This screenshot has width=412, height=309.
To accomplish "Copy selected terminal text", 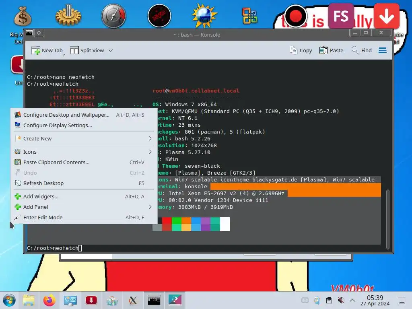I will [301, 50].
